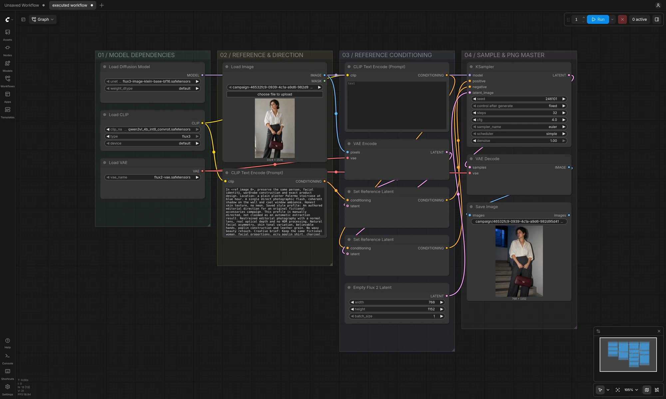Click the denoise 1.00 slider field
Image resolution: width=666 pixels, height=399 pixels.
[x=519, y=141]
